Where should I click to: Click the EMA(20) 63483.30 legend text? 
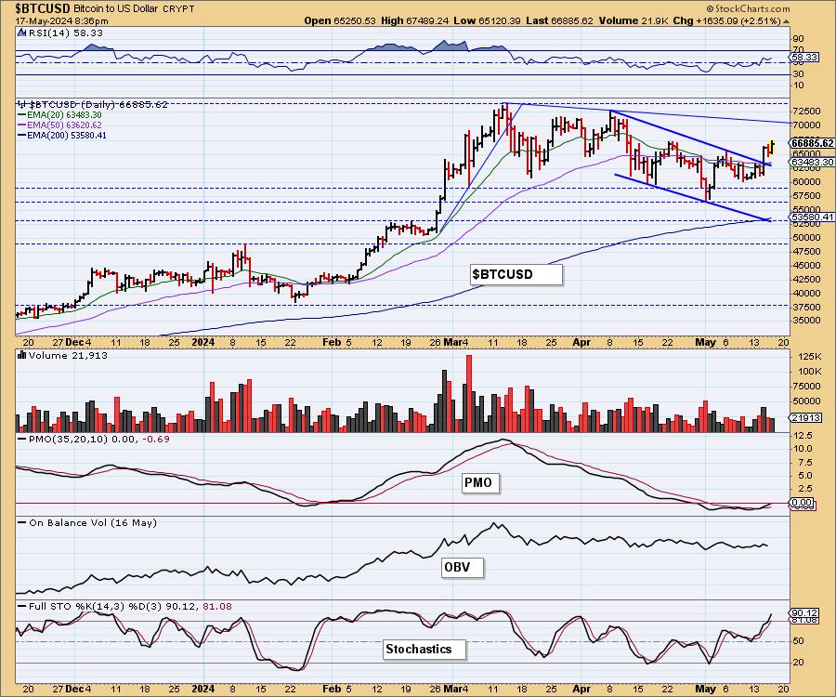pyautogui.click(x=64, y=115)
